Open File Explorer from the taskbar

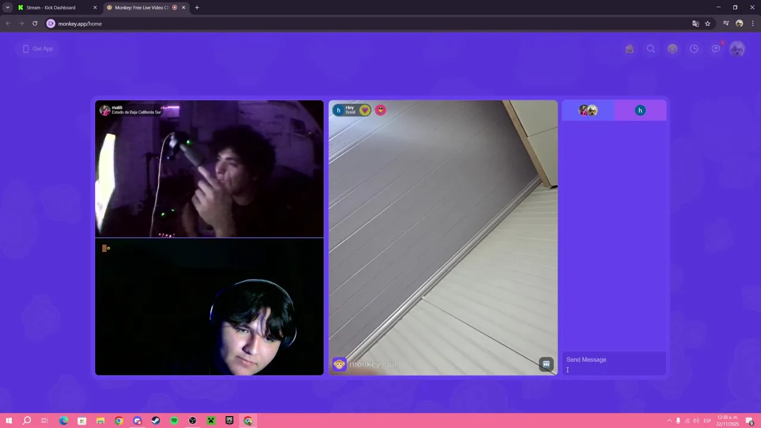click(x=100, y=421)
